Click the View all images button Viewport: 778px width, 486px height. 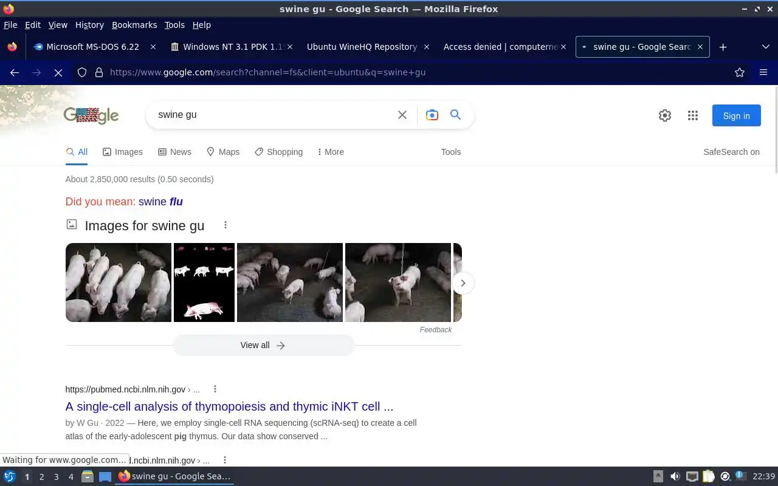tap(263, 345)
